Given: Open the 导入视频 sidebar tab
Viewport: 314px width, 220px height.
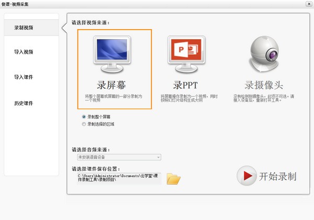Looking at the screenshot, I should coord(24,52).
